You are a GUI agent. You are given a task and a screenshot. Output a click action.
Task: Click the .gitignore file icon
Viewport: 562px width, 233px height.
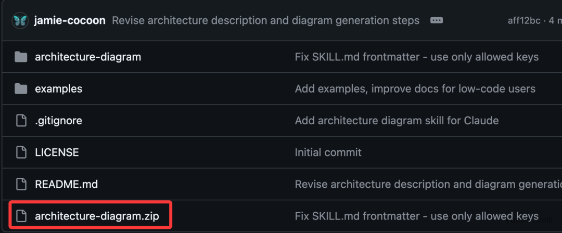click(x=21, y=121)
